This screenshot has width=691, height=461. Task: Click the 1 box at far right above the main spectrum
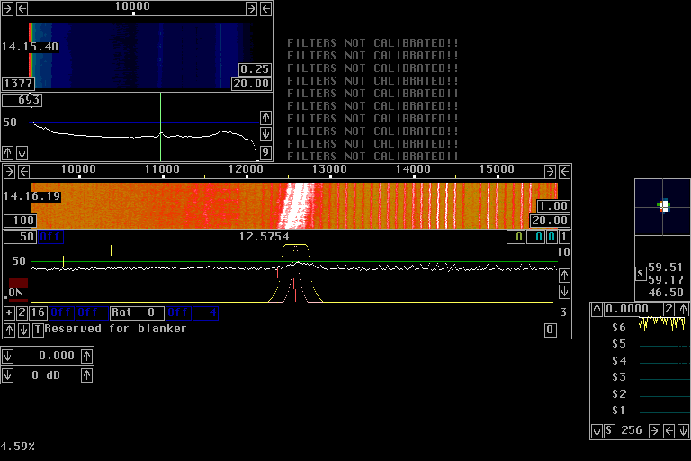point(563,237)
